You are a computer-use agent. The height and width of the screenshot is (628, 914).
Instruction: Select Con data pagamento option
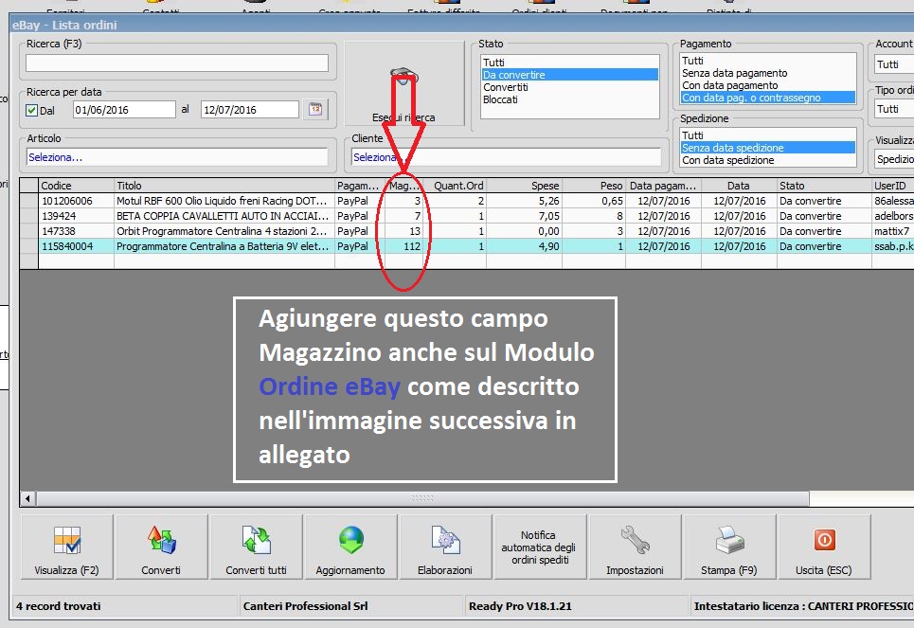pyautogui.click(x=768, y=85)
